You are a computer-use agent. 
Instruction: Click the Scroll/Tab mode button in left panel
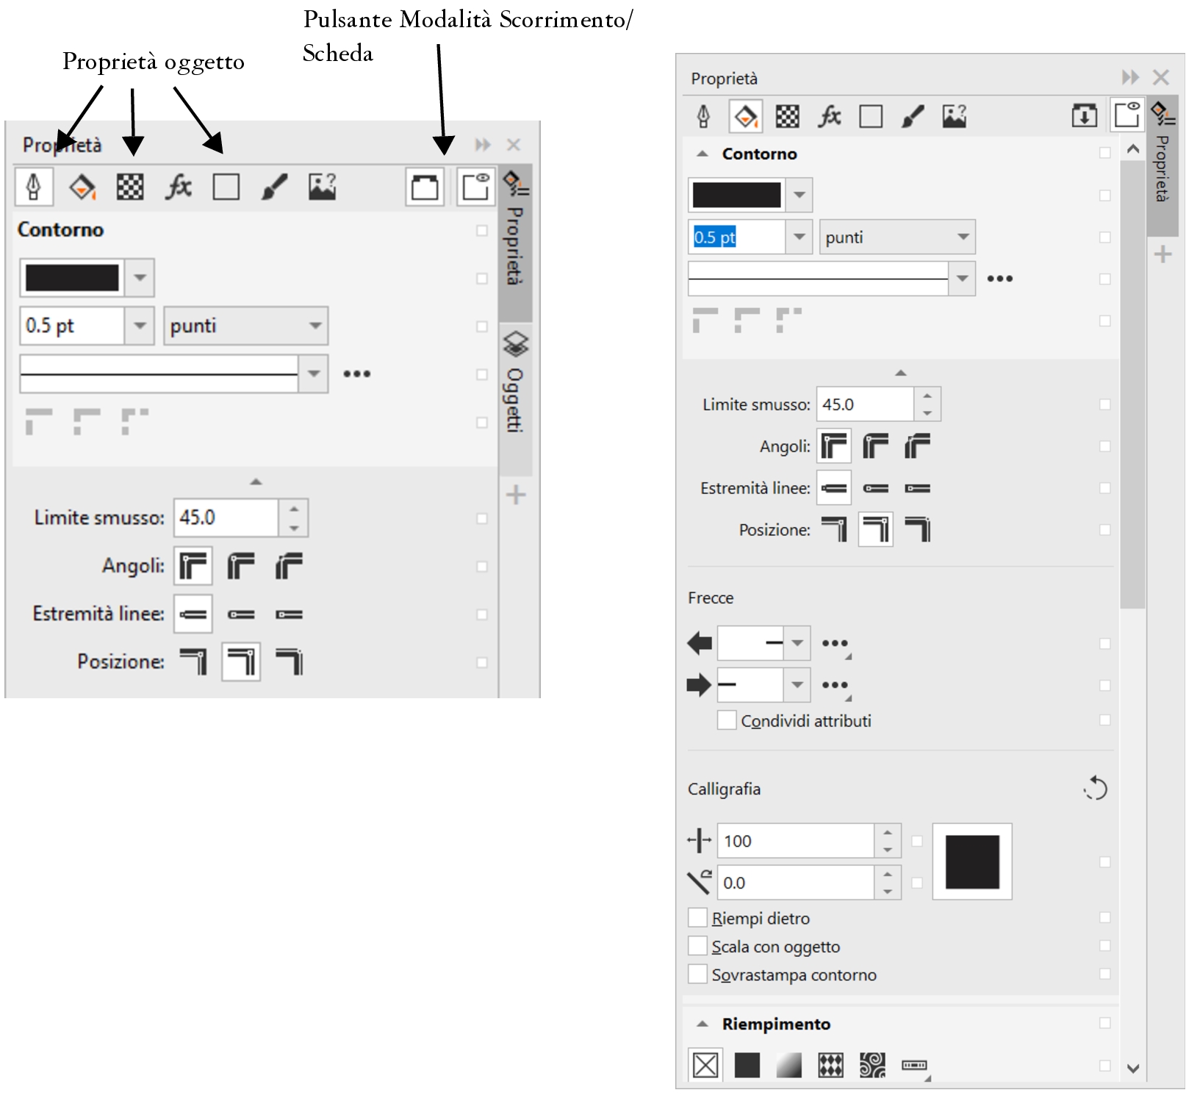point(425,187)
